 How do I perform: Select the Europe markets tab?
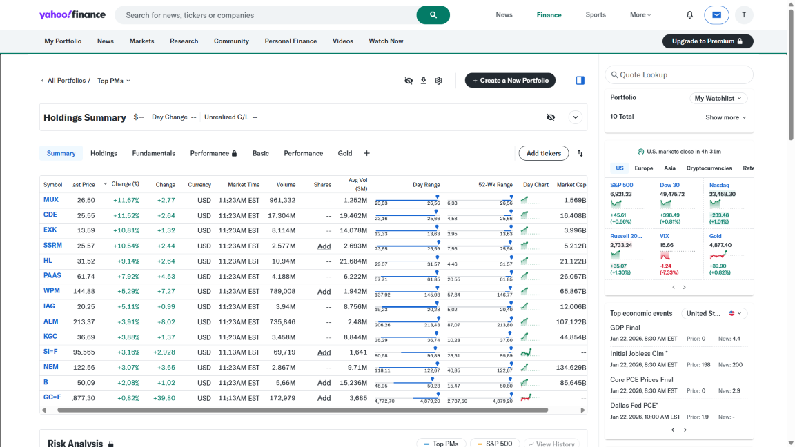643,168
